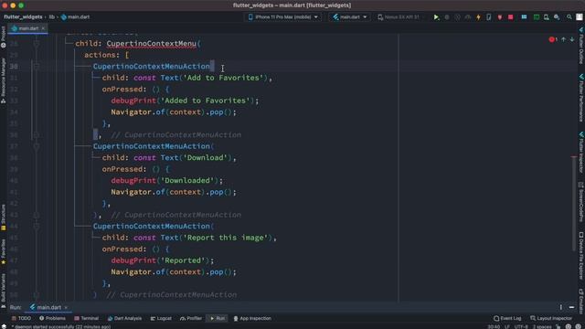The height and width of the screenshot is (329, 585).
Task: Open the Device File Explorer panel
Action: (581, 256)
